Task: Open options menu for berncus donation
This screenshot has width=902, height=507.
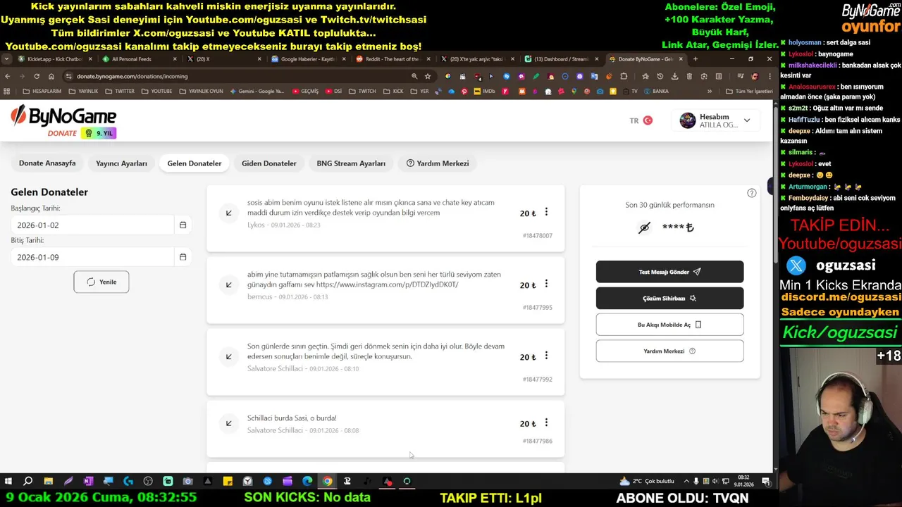Action: (x=546, y=284)
